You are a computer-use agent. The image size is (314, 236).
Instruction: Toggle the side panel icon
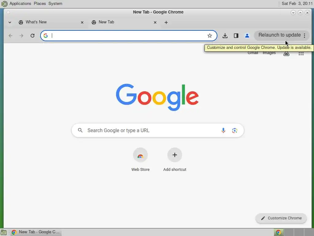coord(236,36)
